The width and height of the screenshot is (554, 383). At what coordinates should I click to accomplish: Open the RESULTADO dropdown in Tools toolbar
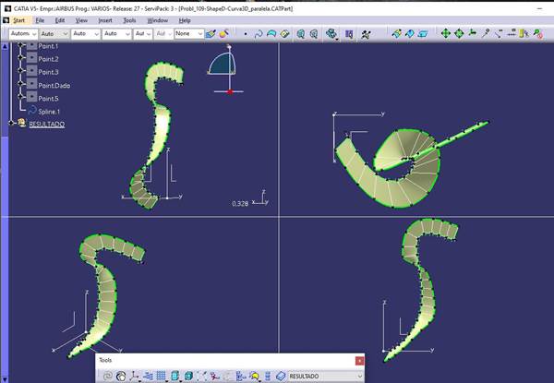pyautogui.click(x=358, y=377)
